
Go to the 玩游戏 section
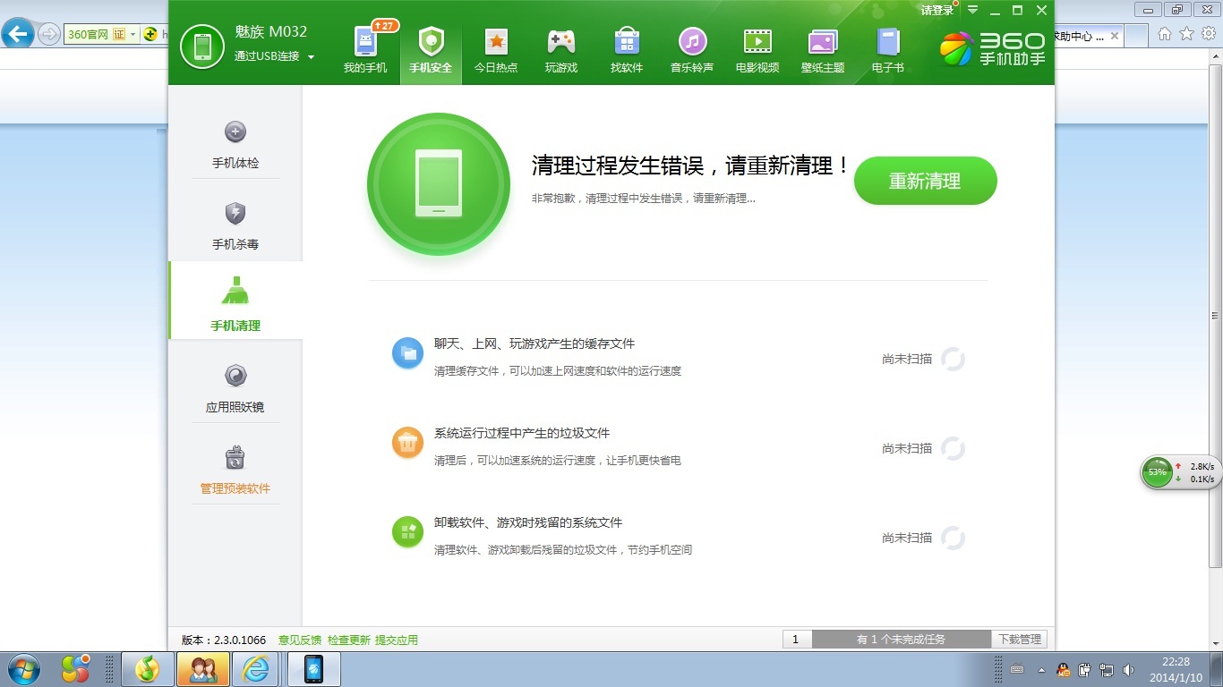[561, 50]
